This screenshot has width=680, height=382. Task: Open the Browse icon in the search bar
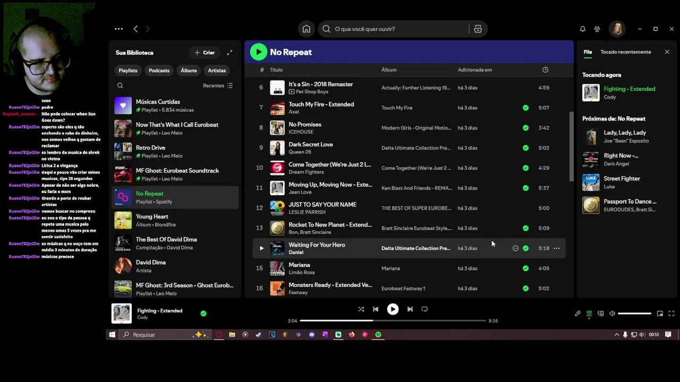tap(478, 29)
